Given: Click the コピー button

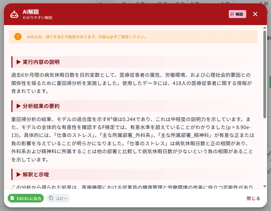Looking at the screenshot, I should pyautogui.click(x=58, y=198).
